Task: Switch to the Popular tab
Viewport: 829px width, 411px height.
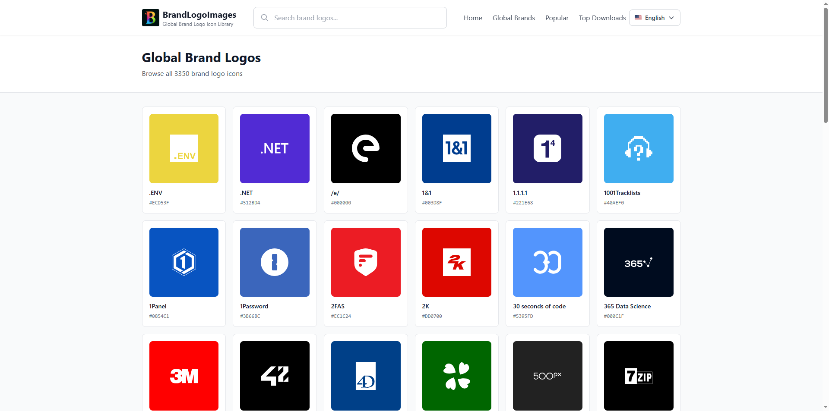Action: coord(557,18)
